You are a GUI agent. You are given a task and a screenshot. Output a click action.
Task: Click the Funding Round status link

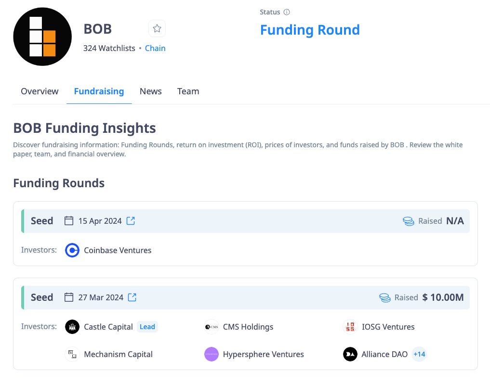point(310,30)
